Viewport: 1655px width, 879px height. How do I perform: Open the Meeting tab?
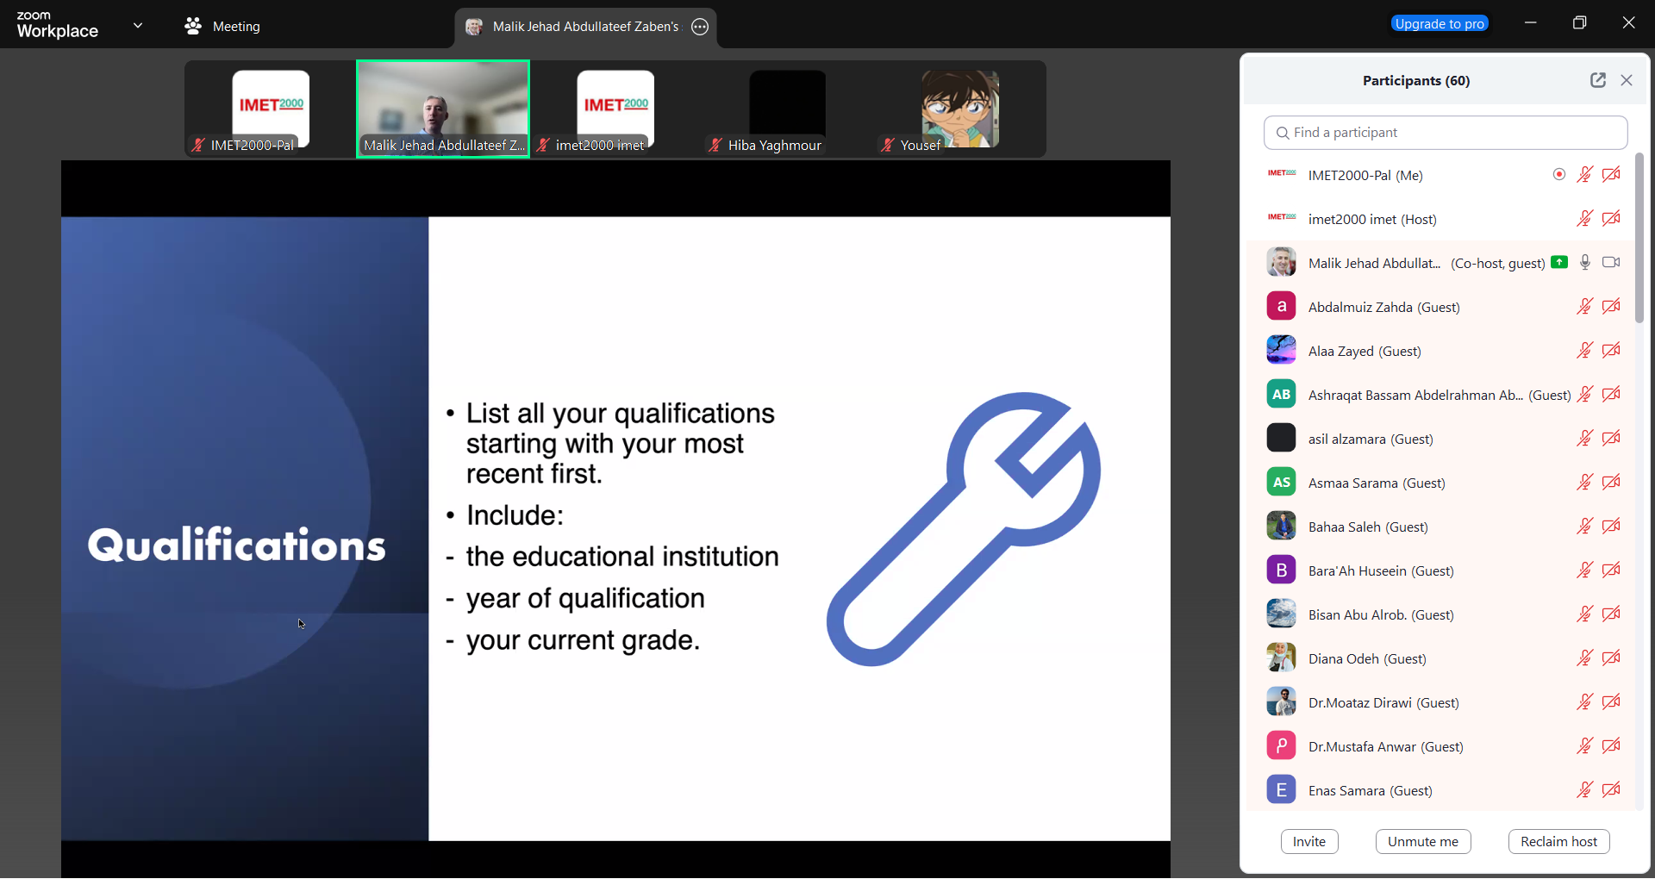coord(235,27)
